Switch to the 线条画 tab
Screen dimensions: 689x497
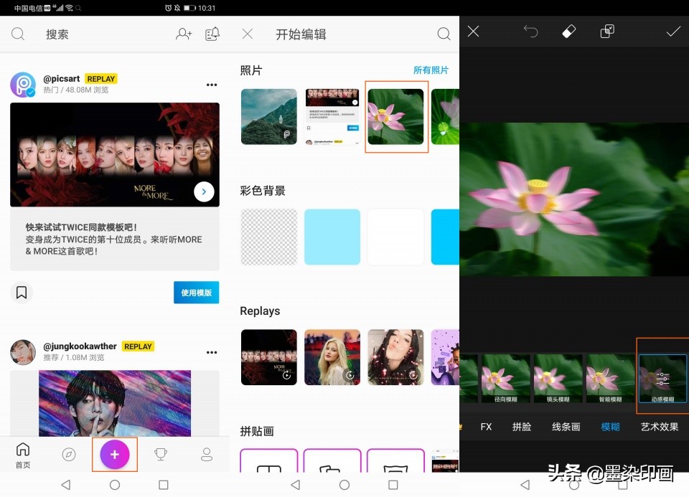coord(566,427)
